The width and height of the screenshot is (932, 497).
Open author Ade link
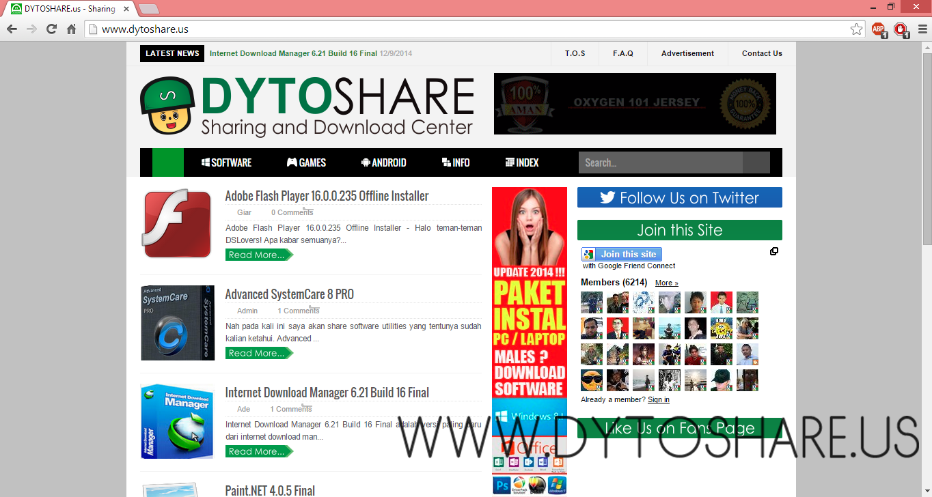244,409
